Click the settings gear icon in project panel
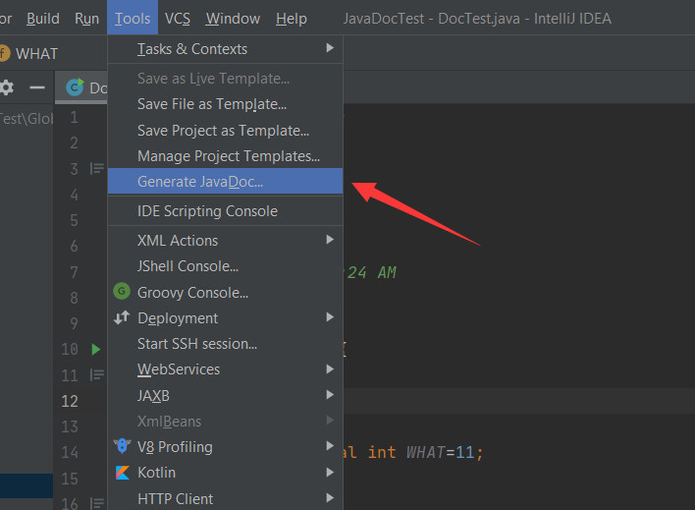This screenshot has width=695, height=510. tap(6, 87)
